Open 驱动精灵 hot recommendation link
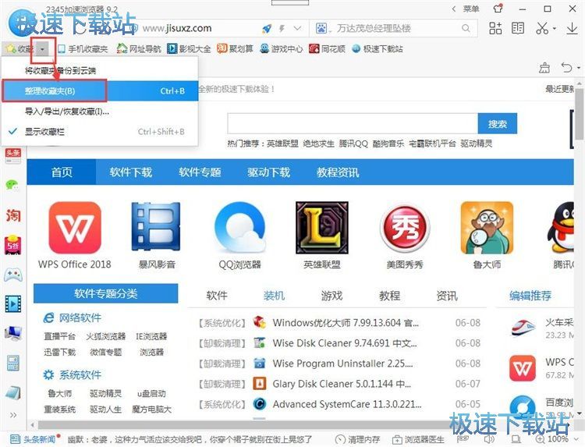The width and height of the screenshot is (585, 447). point(476,144)
